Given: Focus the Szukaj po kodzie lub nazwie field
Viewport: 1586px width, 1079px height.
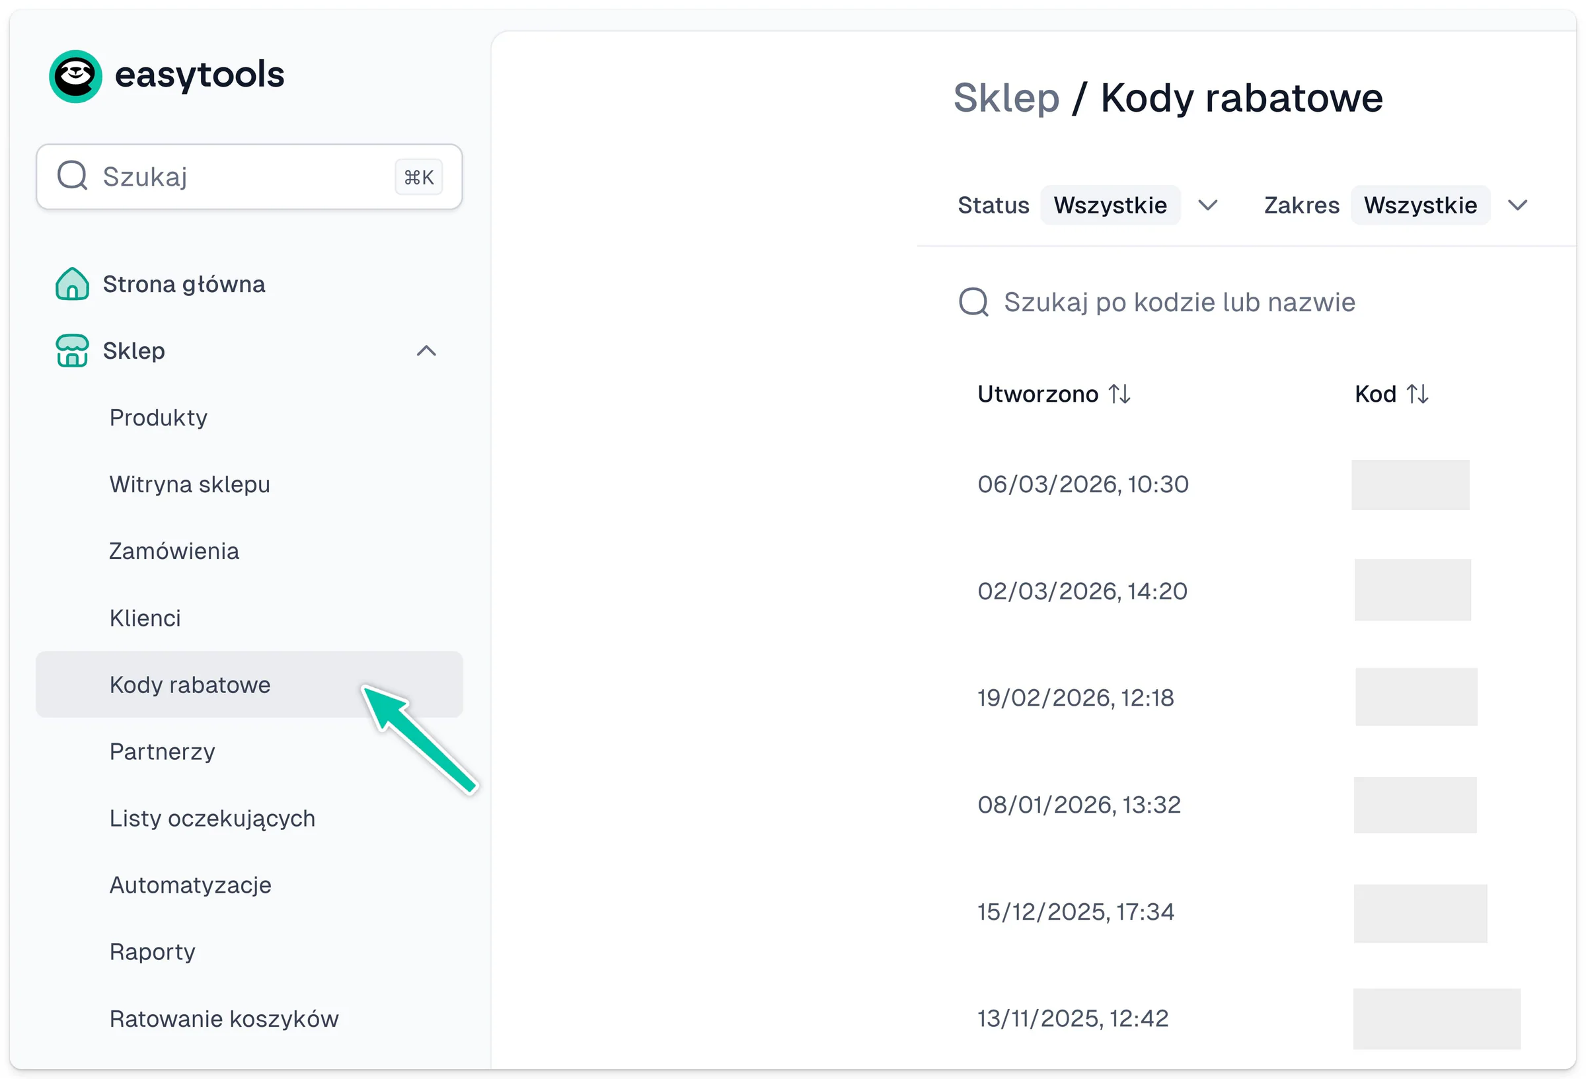Looking at the screenshot, I should coord(1180,302).
